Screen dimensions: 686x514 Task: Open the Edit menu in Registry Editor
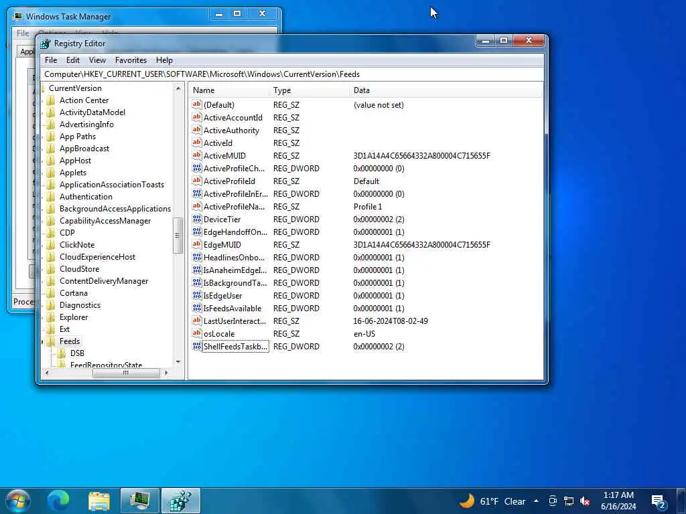coord(73,60)
